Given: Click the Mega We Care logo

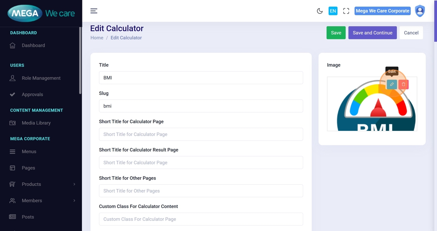Looking at the screenshot, I should (x=41, y=14).
